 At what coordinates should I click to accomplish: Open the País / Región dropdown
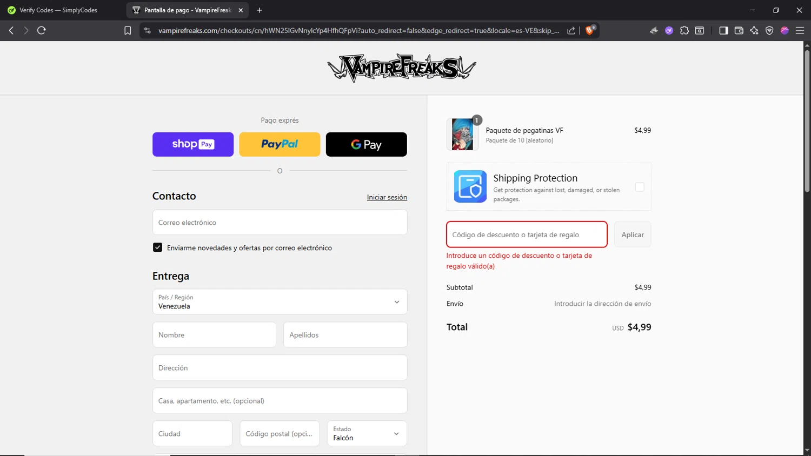point(280,301)
